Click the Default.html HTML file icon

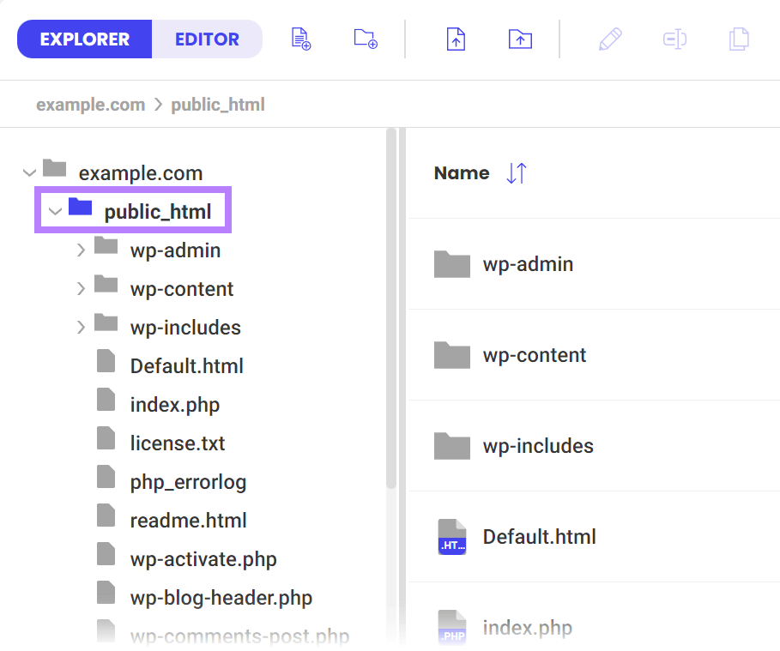coord(452,536)
